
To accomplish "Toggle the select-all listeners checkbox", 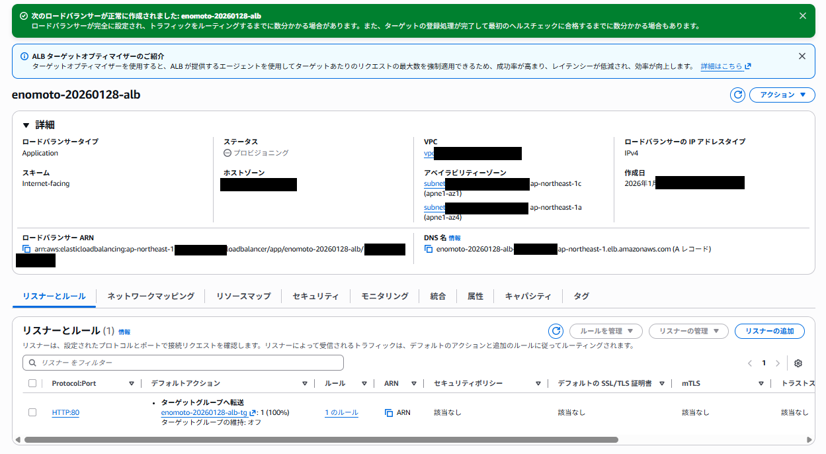I will pyautogui.click(x=32, y=383).
